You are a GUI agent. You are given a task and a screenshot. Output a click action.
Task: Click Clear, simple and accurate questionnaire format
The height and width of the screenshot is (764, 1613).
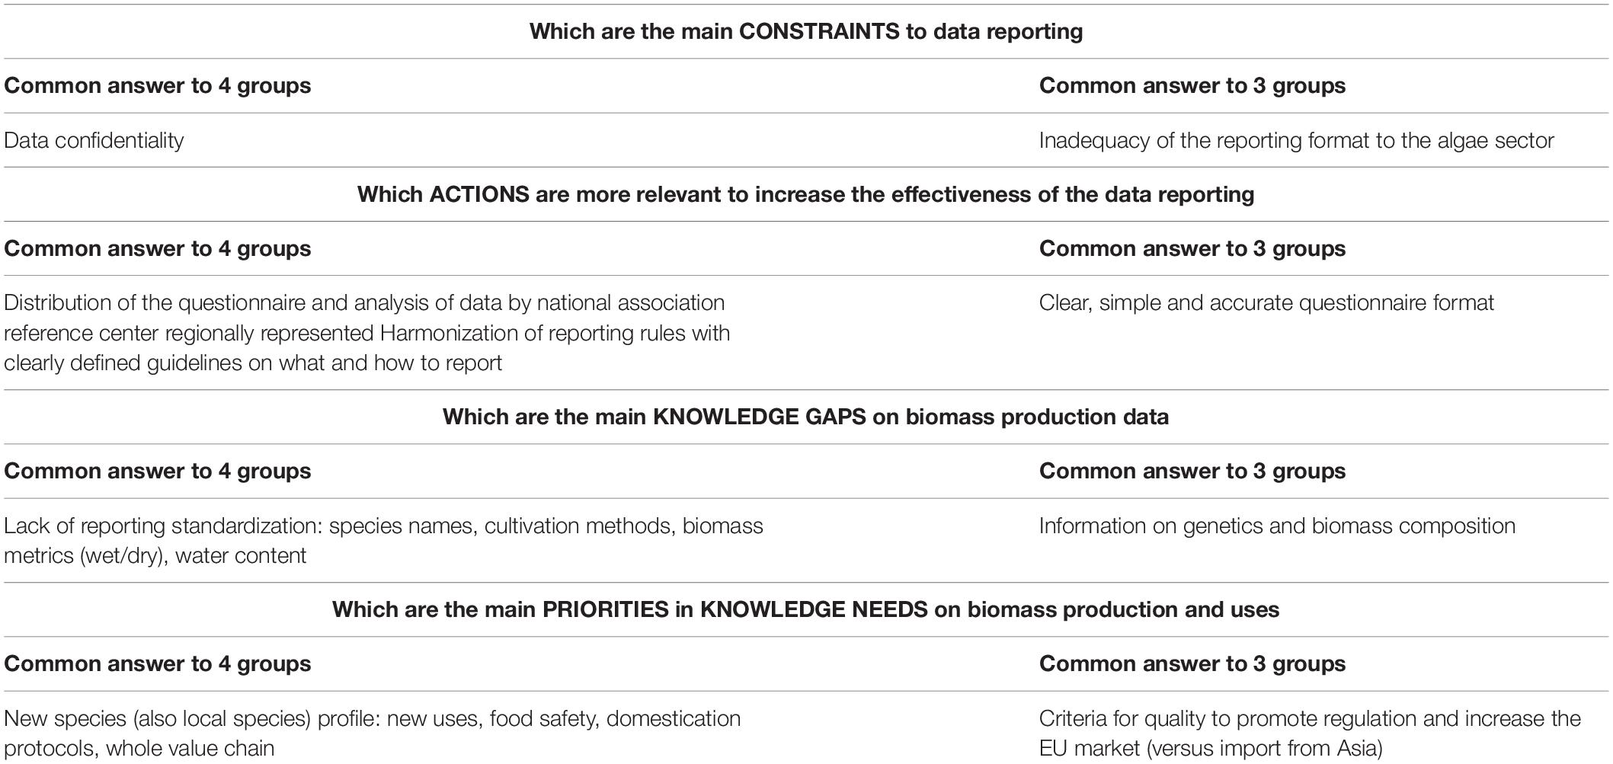pos(1266,302)
